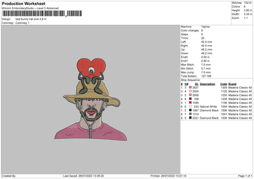Screen dimensions: 254x179
Task: Click the Stops value '9'
Action: point(202,34)
